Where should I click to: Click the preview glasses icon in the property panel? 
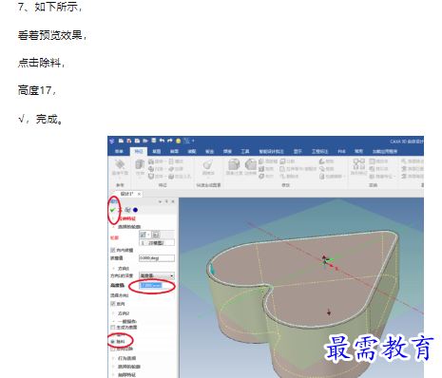click(127, 210)
